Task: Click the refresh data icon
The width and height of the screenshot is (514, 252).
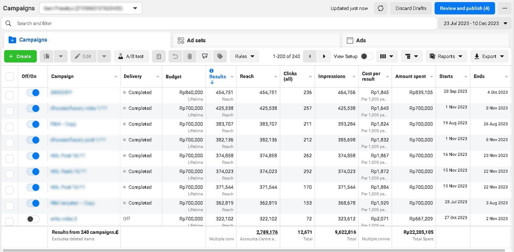Action: click(381, 8)
